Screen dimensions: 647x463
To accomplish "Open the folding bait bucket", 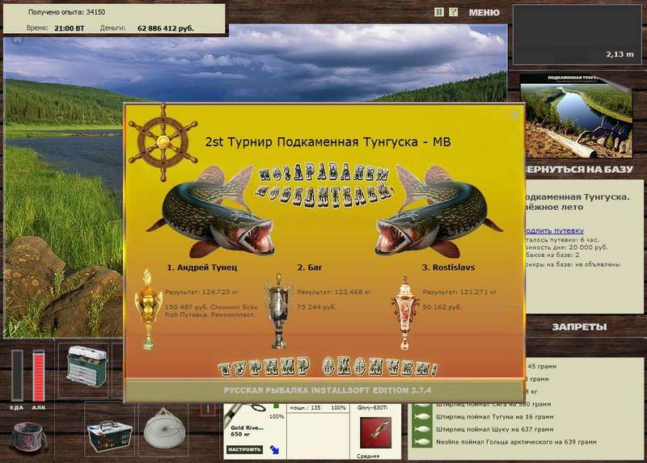I will click(x=28, y=437).
